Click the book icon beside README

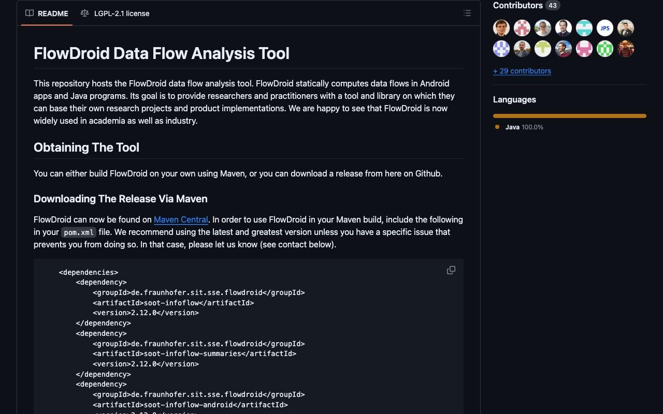(x=30, y=13)
